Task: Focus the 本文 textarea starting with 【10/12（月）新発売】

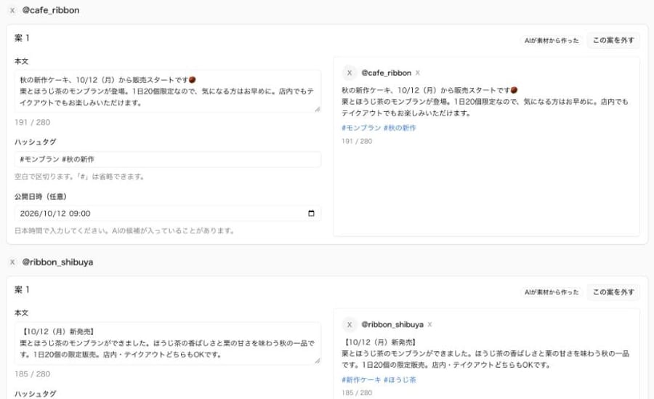Action: tap(168, 343)
